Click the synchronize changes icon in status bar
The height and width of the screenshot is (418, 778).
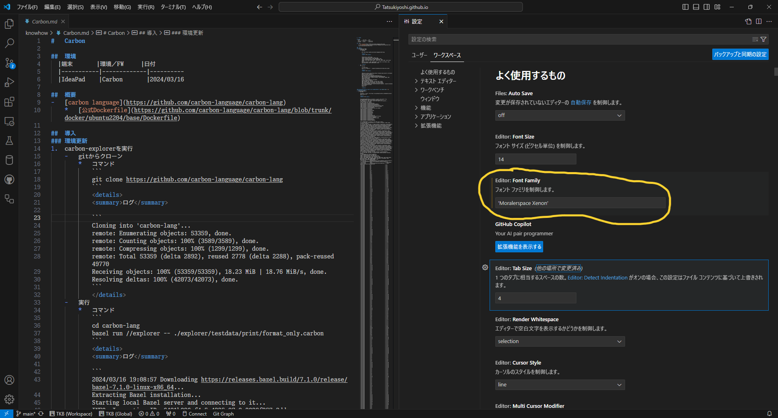click(x=41, y=414)
